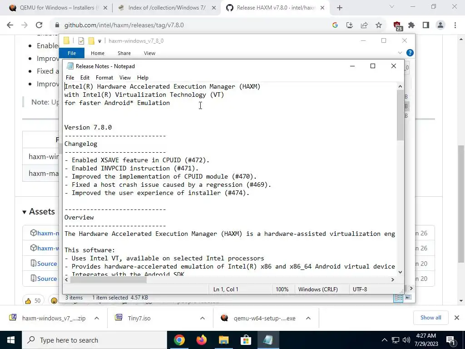Switch Explorer to large icons view
Image resolution: width=465 pixels, height=349 pixels.
[x=408, y=297]
